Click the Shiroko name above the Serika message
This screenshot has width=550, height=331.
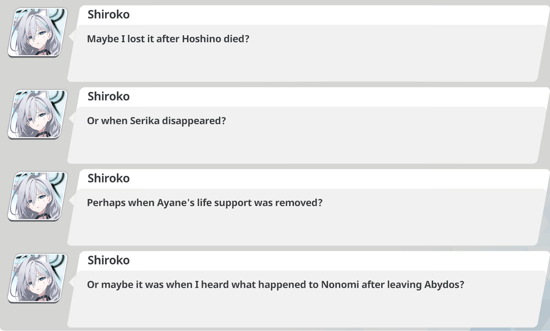[109, 96]
